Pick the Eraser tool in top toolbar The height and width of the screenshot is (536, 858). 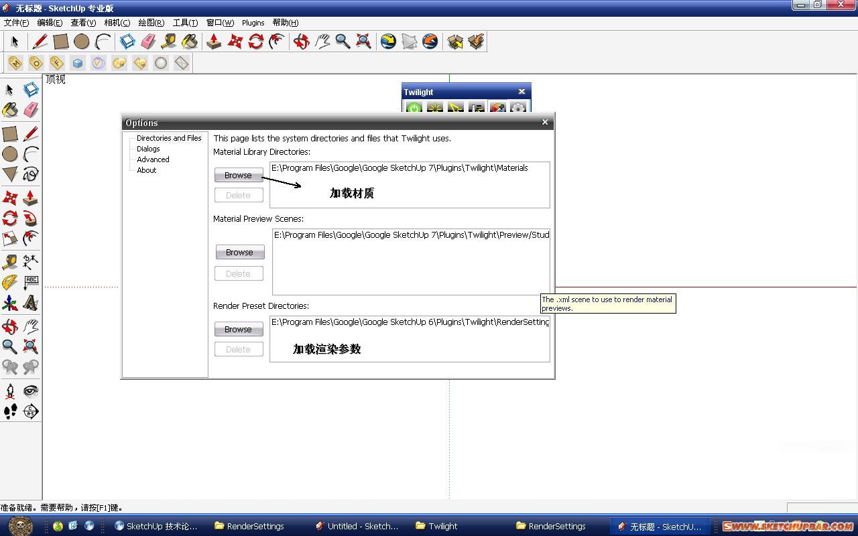(x=148, y=42)
